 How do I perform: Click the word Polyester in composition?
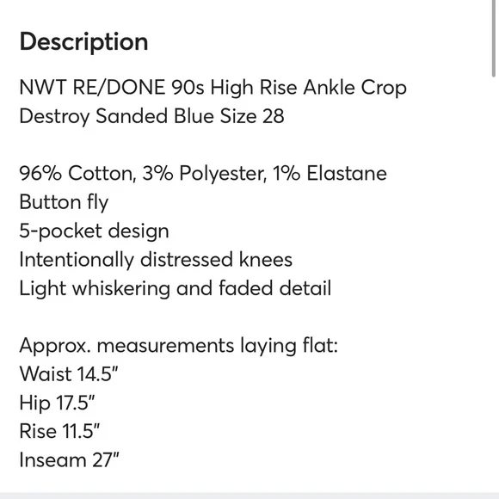223,174
